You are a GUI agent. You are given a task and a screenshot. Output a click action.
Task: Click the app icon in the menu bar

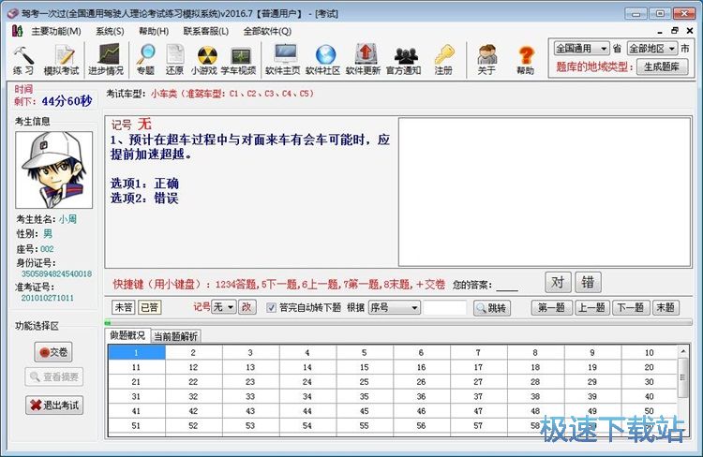tap(17, 31)
